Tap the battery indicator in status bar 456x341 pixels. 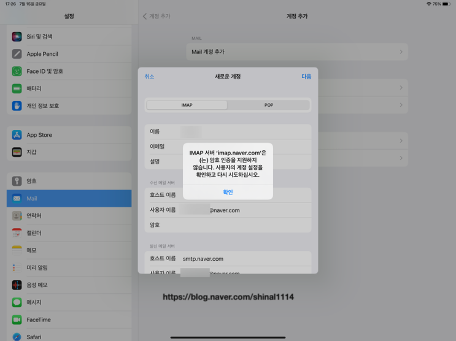point(447,4)
